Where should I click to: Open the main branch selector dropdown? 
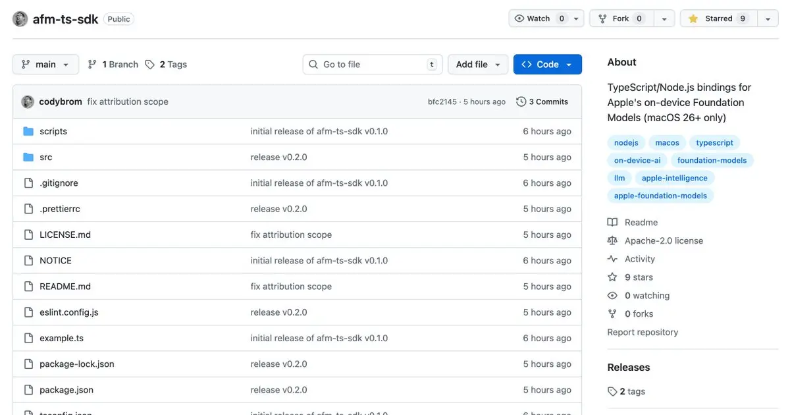coord(45,65)
